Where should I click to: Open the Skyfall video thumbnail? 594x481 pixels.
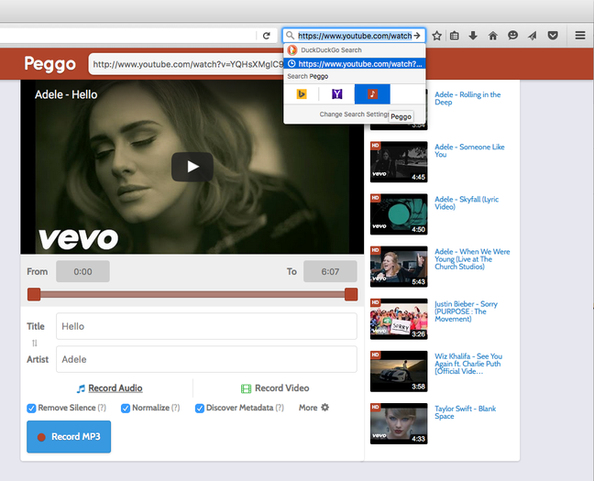(x=399, y=214)
